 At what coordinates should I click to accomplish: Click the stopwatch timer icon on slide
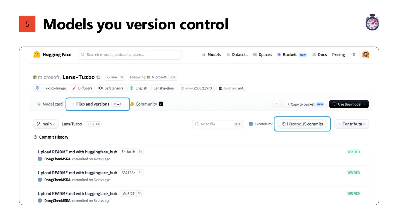pyautogui.click(x=372, y=22)
